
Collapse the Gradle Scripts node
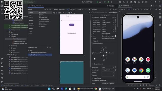click(x=6, y=55)
